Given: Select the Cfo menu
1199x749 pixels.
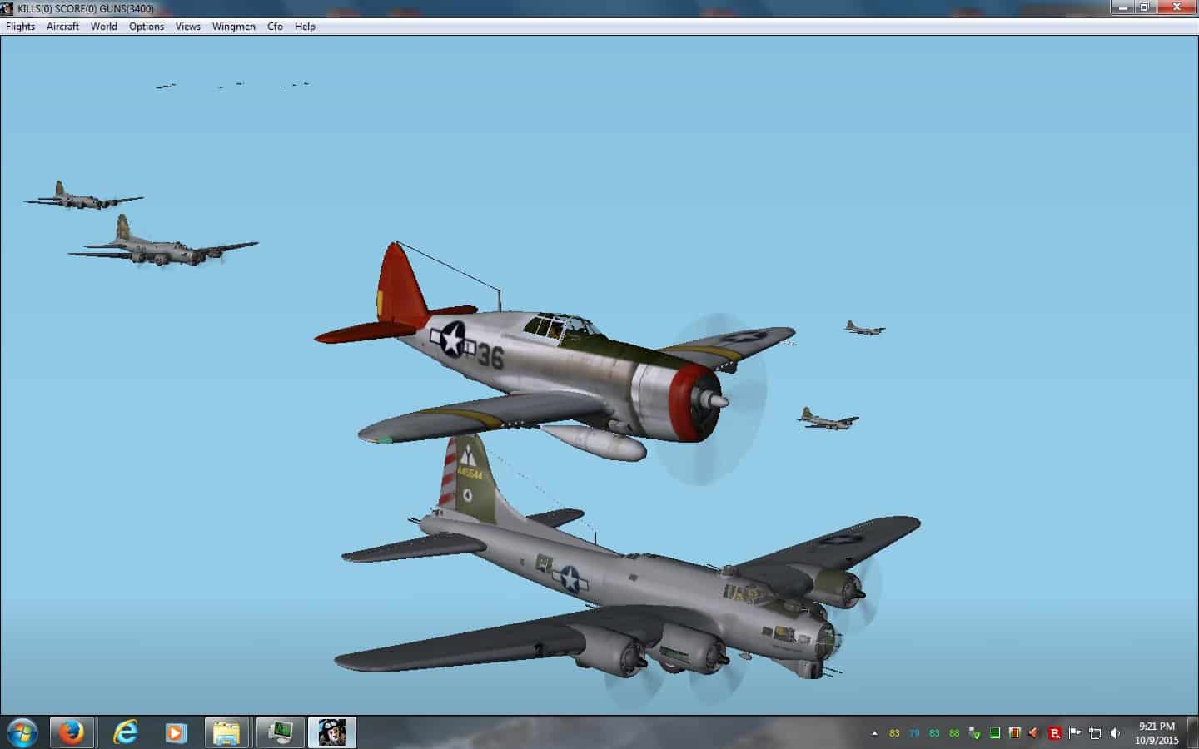Looking at the screenshot, I should point(275,27).
